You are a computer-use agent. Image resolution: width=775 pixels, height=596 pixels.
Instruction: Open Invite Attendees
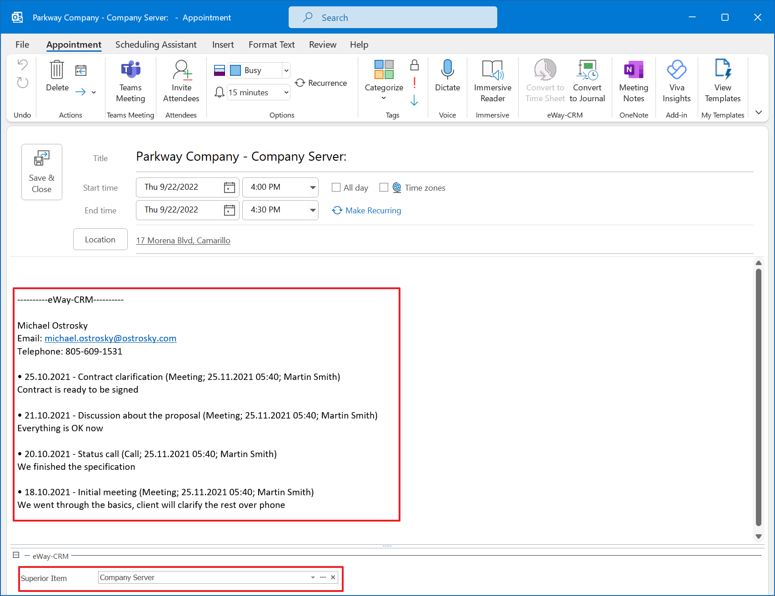(181, 81)
